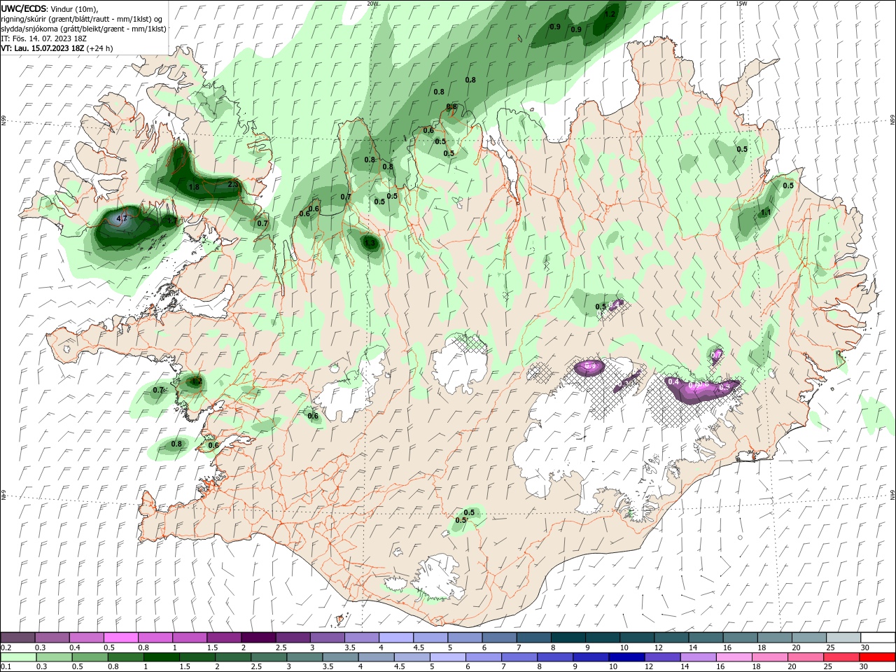Click the crimson legend swatch labeled 25
Screen dimensions: 896x672
tap(841, 657)
